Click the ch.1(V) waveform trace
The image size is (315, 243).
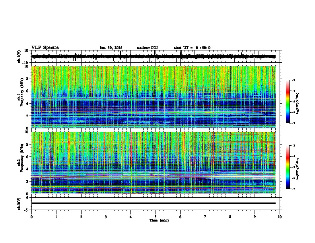click(x=154, y=56)
